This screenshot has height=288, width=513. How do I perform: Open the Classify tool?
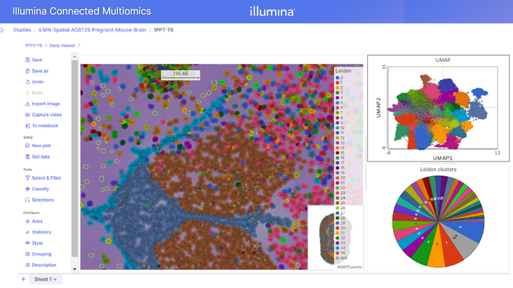28,189
